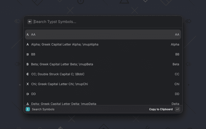
Task: Click the Greek Alpha symbol icon
Action: (28, 45)
